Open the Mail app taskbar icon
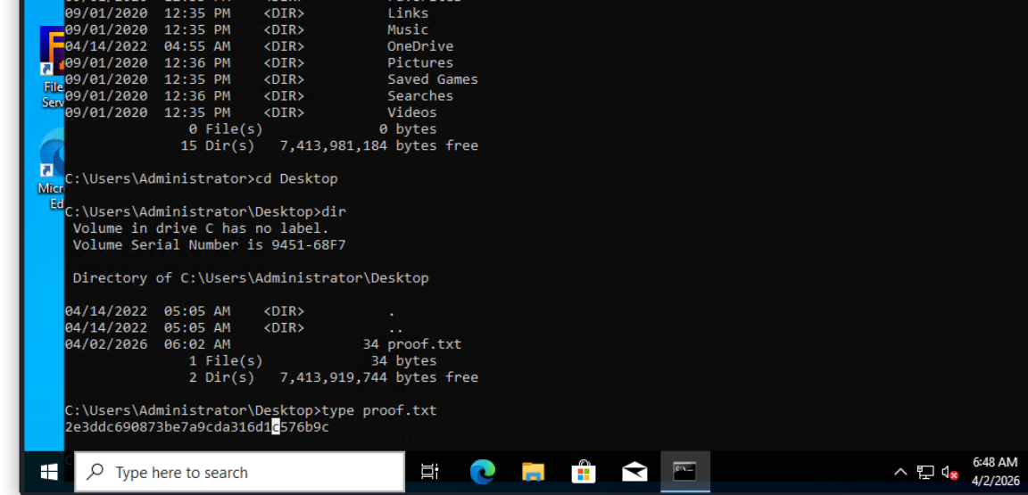Screen dimensions: 1028x495 pos(634,472)
